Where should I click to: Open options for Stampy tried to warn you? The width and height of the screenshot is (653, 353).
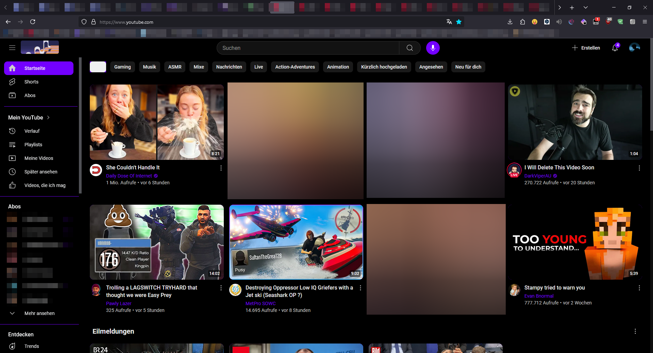click(639, 288)
